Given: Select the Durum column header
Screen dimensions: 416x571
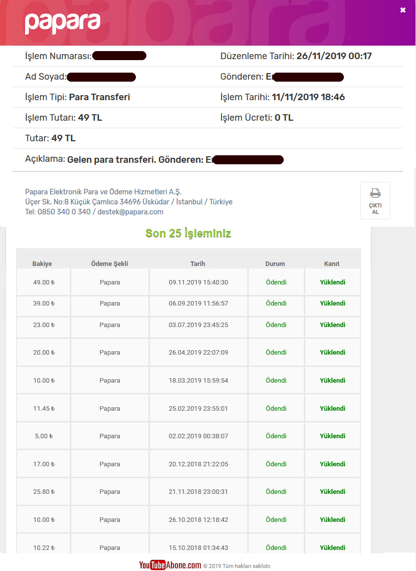Looking at the screenshot, I should point(275,263).
